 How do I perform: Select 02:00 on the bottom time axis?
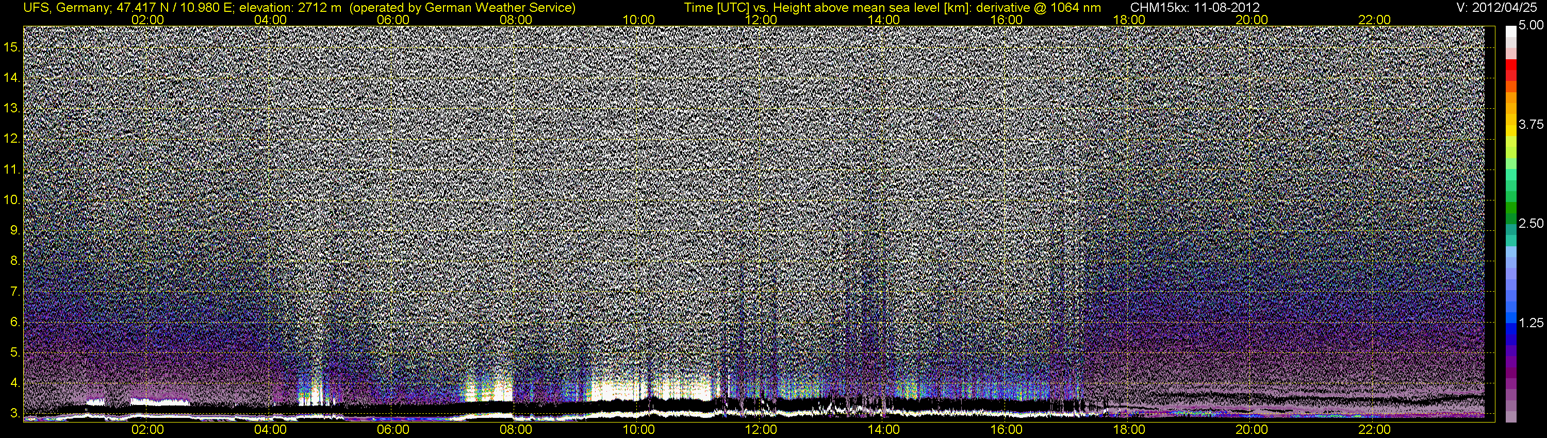pos(147,430)
